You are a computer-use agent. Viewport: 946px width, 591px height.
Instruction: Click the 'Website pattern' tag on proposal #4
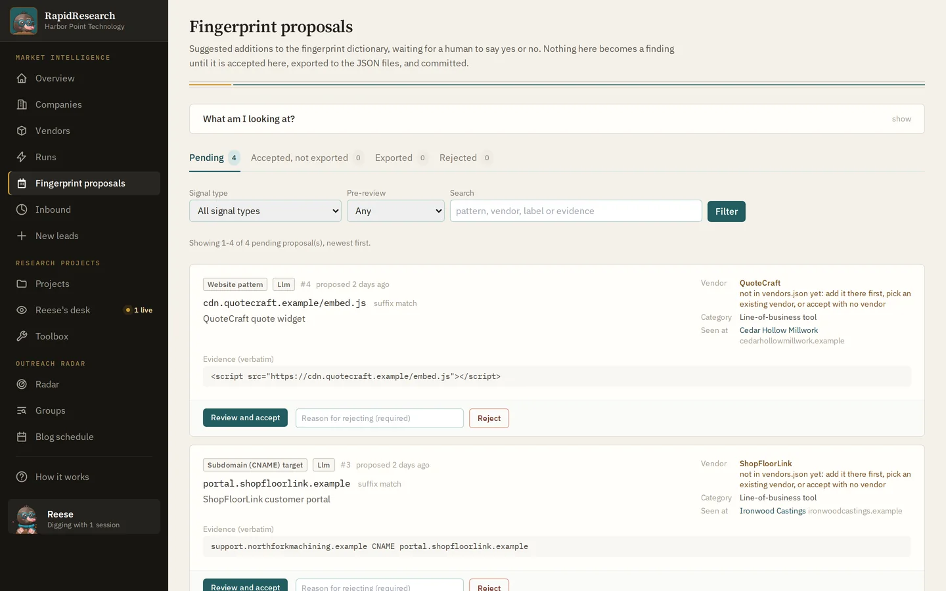[235, 284]
